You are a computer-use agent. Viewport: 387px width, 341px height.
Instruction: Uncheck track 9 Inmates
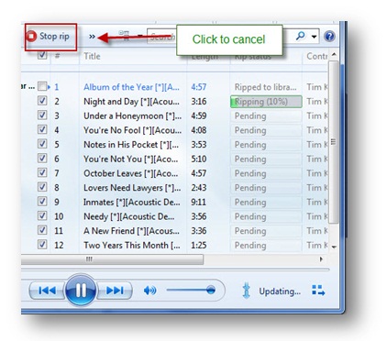(x=42, y=202)
